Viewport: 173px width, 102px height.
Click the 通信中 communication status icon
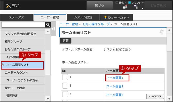(x=125, y=7)
